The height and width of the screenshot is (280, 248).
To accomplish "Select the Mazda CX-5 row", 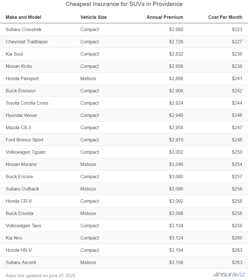I will (x=19, y=127).
